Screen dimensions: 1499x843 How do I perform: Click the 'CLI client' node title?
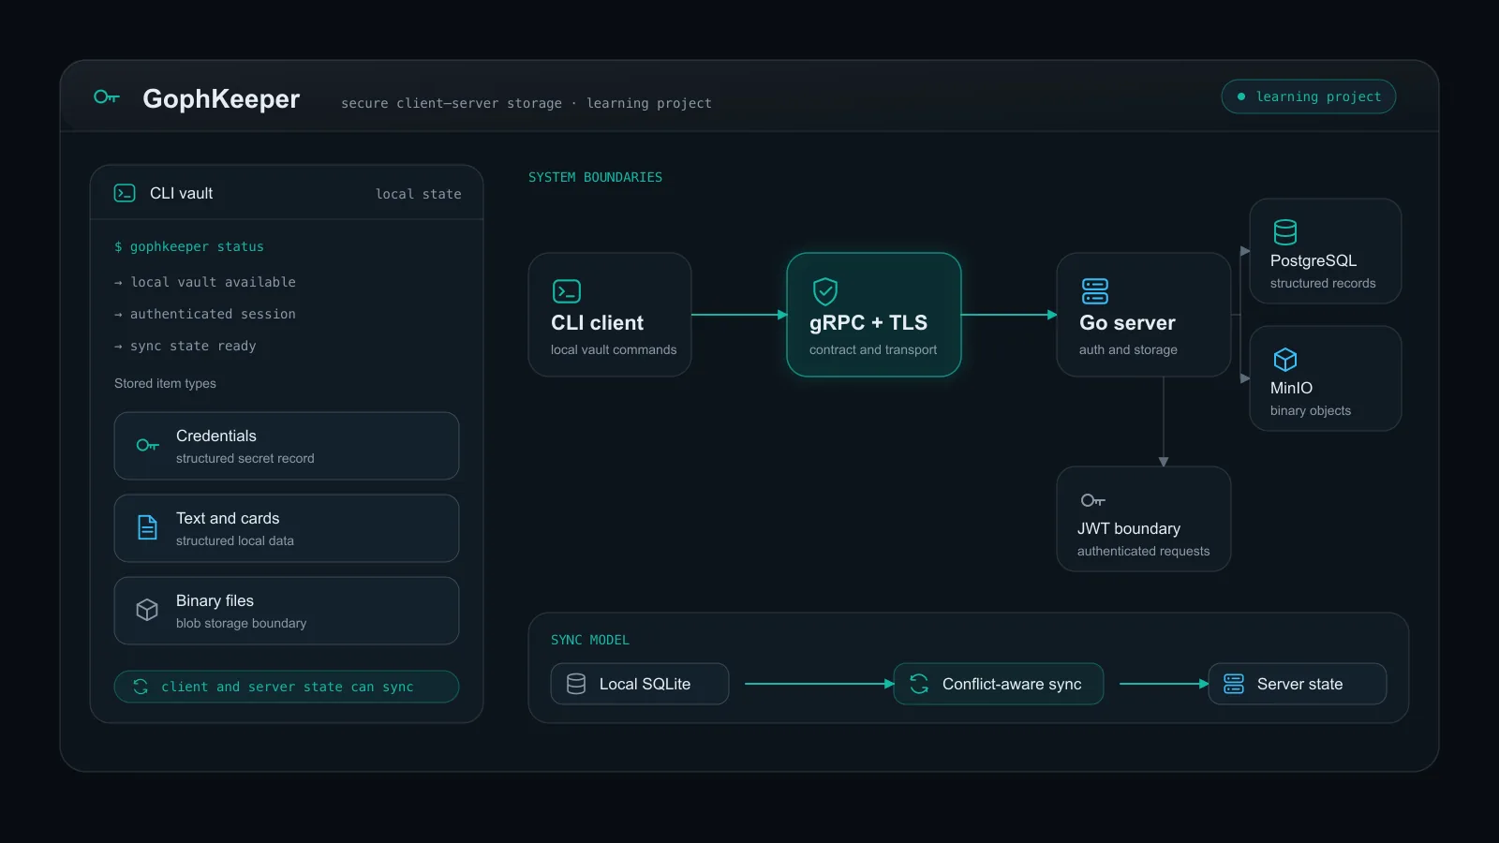597,322
